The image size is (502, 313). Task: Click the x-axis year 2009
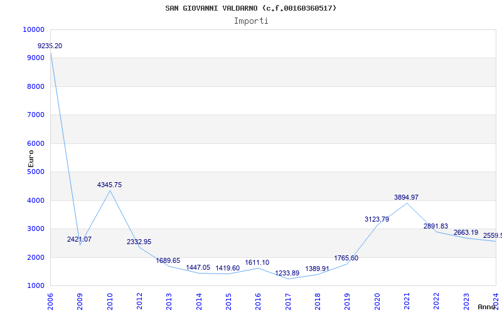click(x=80, y=302)
